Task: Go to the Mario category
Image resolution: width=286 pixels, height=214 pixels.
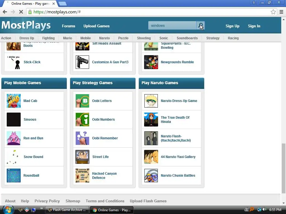Action: [x=68, y=38]
